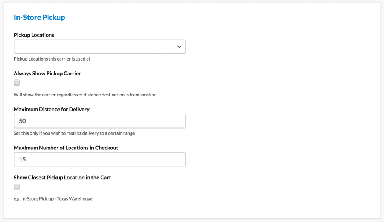Click the chevron arrow in Pickup Locations
384x222 pixels.
[179, 47]
